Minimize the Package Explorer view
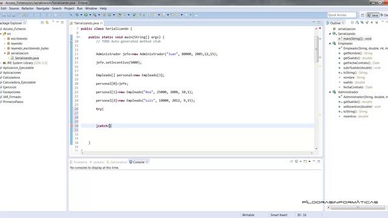The image size is (388, 218). 58,22
